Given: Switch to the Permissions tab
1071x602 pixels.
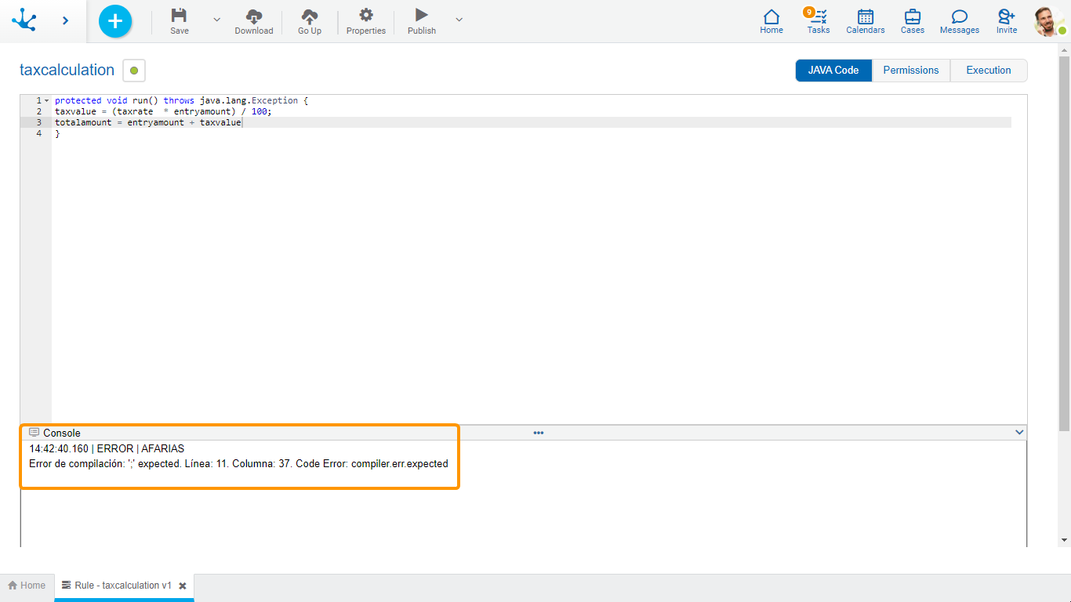Looking at the screenshot, I should click(x=910, y=71).
